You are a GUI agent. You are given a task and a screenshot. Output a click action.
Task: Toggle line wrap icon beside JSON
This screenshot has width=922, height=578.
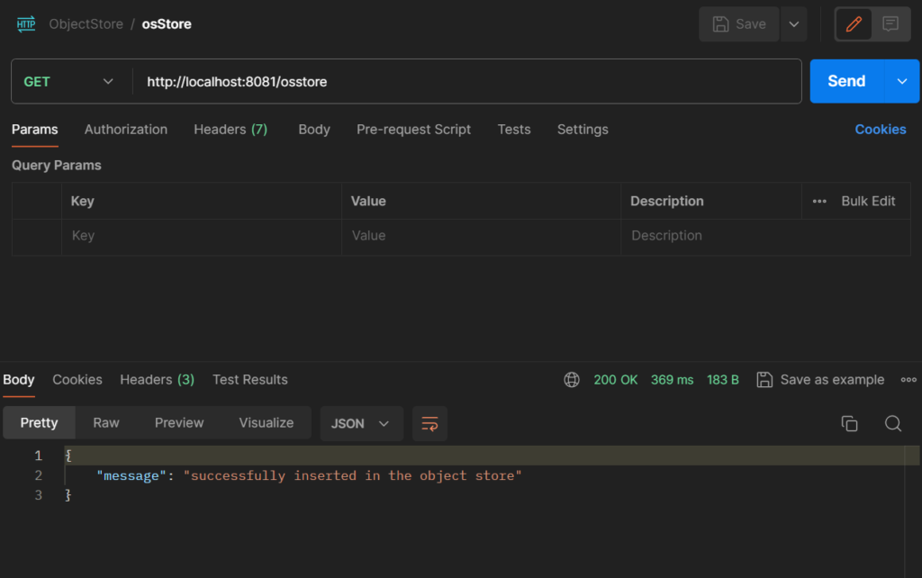(429, 423)
